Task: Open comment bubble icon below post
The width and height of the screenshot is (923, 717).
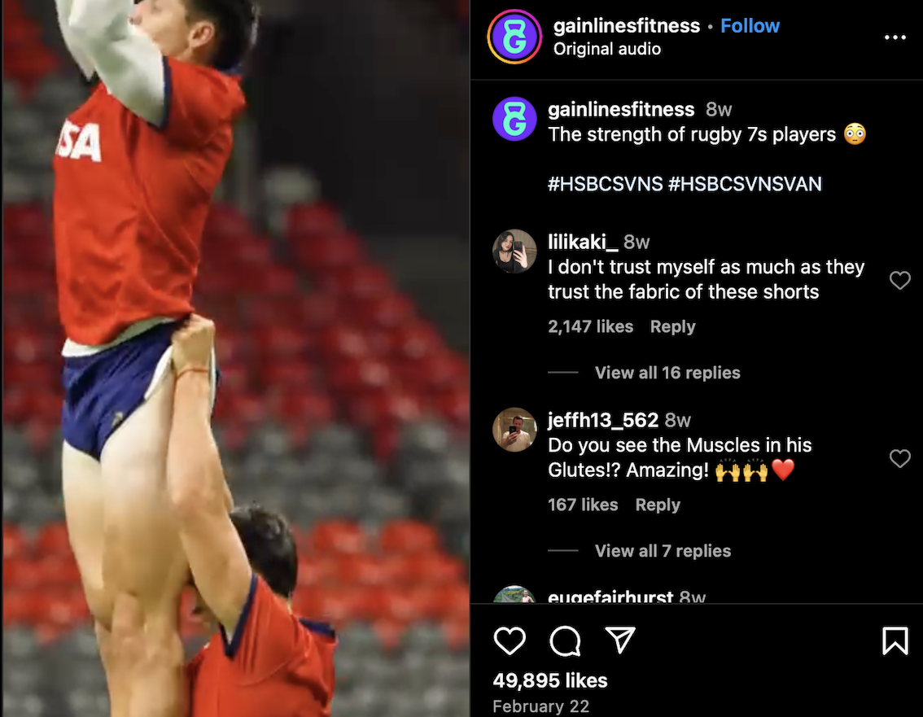Action: tap(565, 640)
